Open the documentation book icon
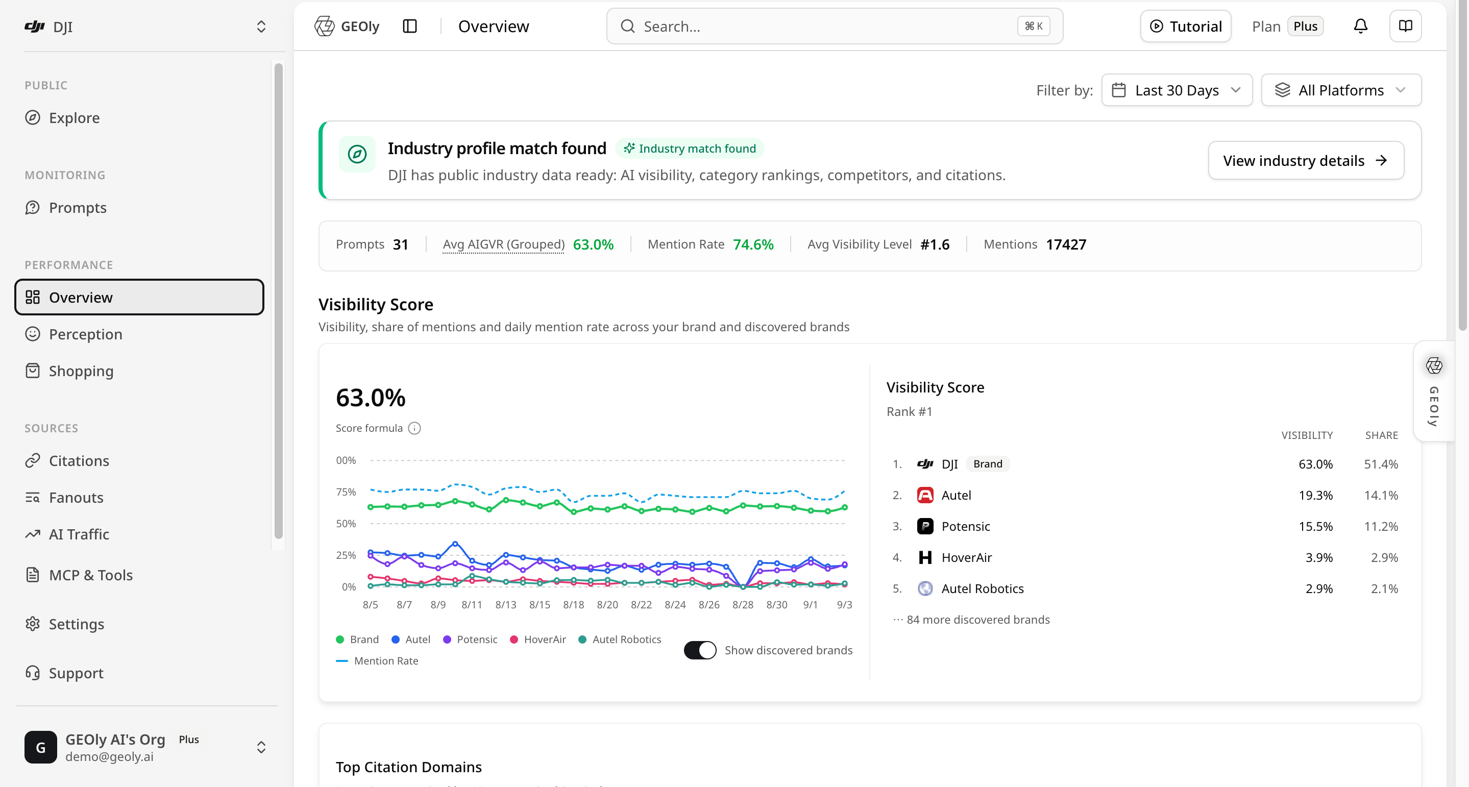The image size is (1469, 787). (1405, 26)
